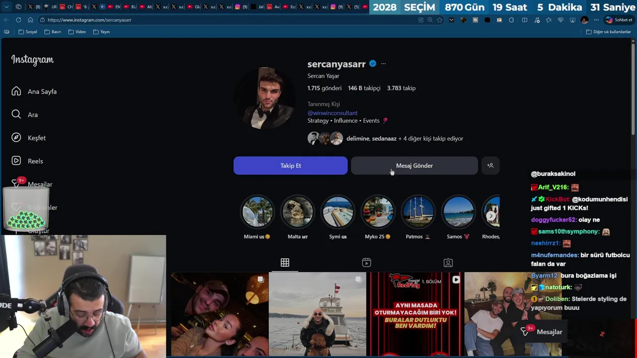
Task: Bookmark this page with the star icon
Action: [439, 20]
